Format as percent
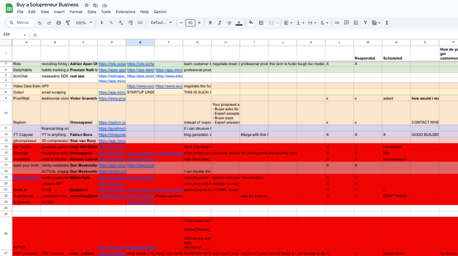The width and height of the screenshot is (458, 256). (x=111, y=23)
